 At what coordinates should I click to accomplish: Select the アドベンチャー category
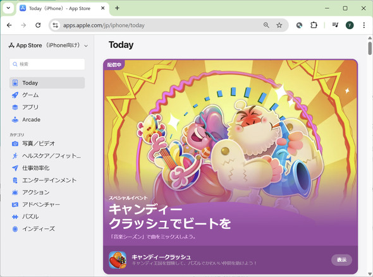click(x=47, y=204)
